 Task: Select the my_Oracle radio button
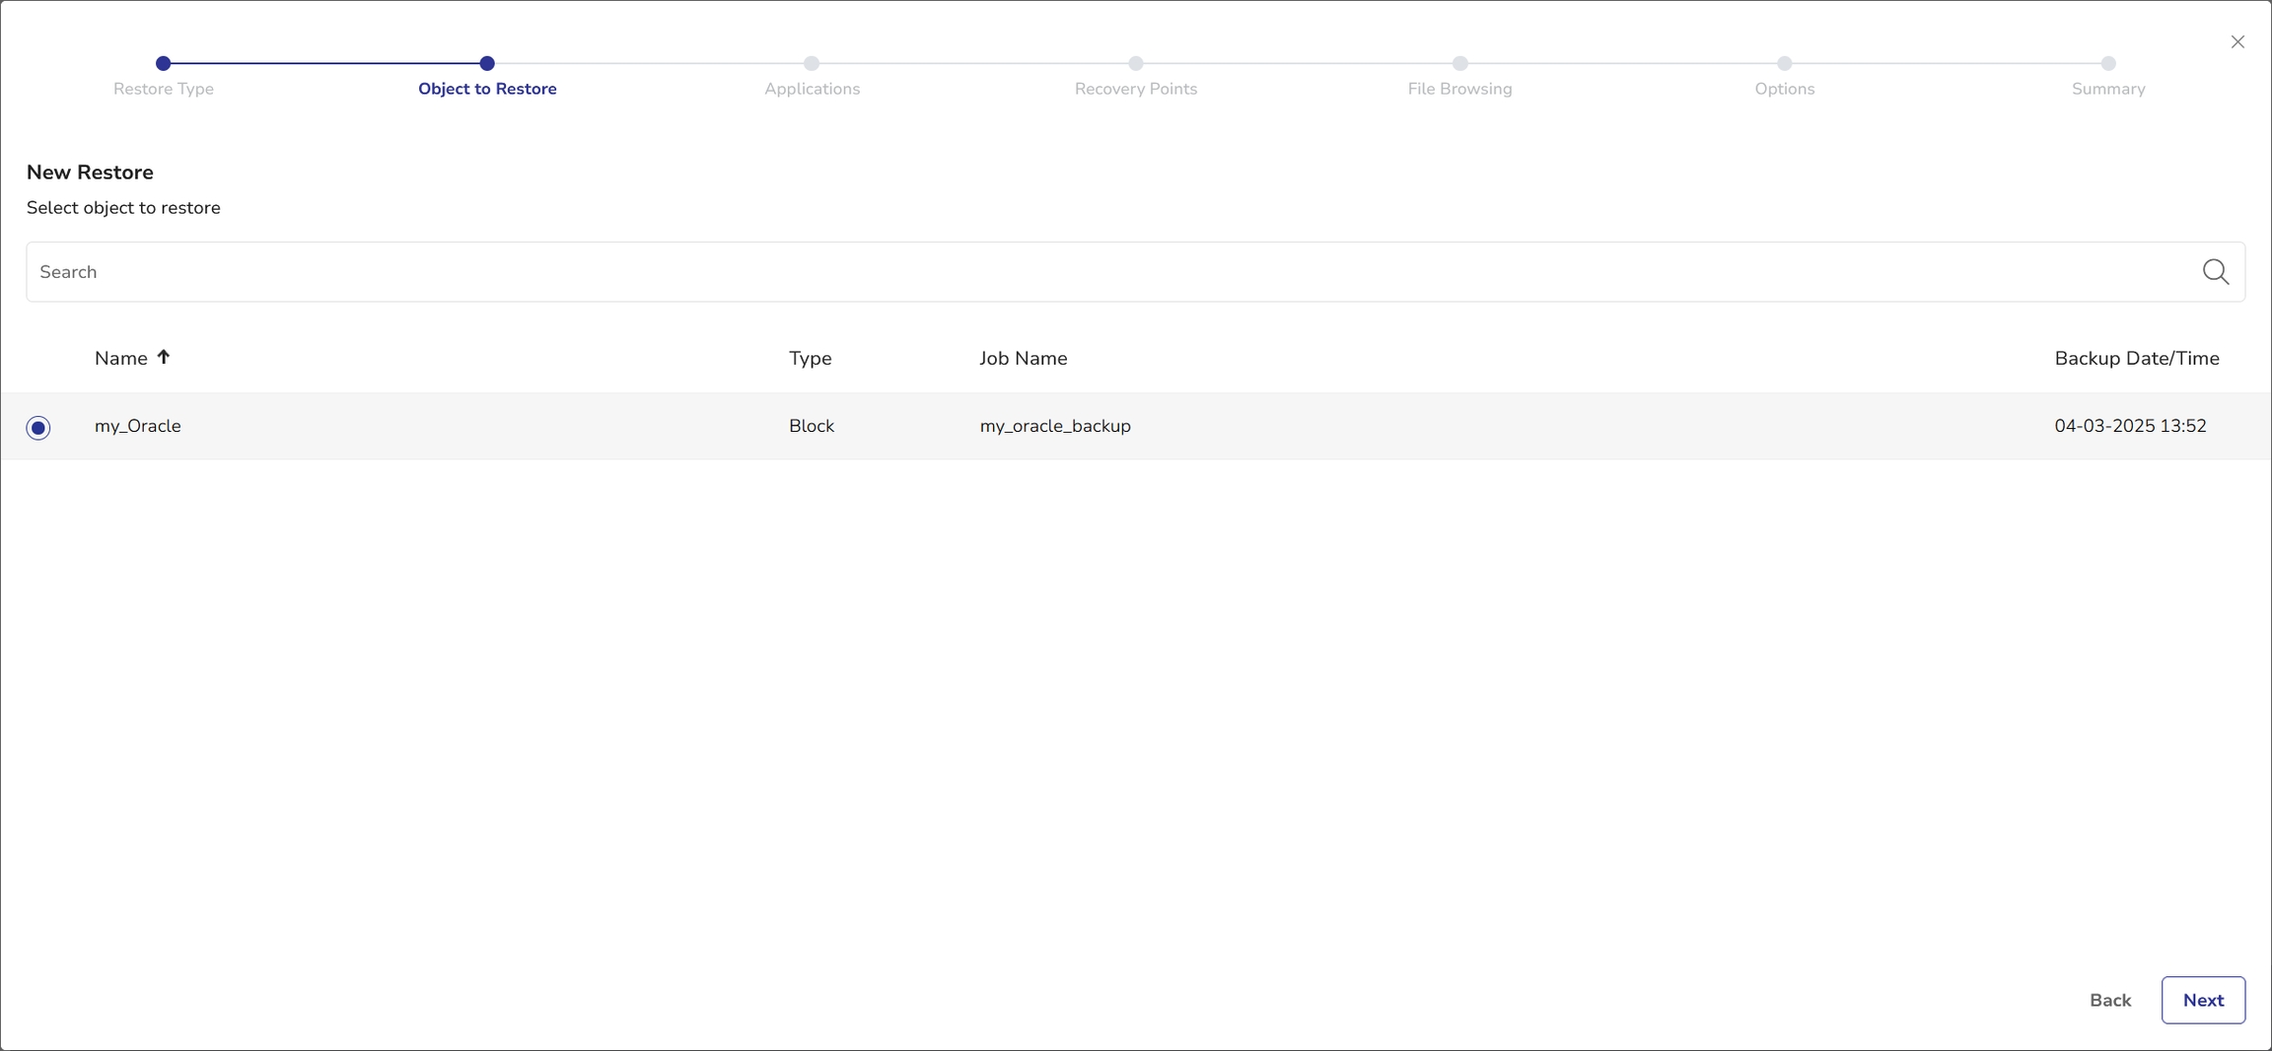click(x=38, y=427)
